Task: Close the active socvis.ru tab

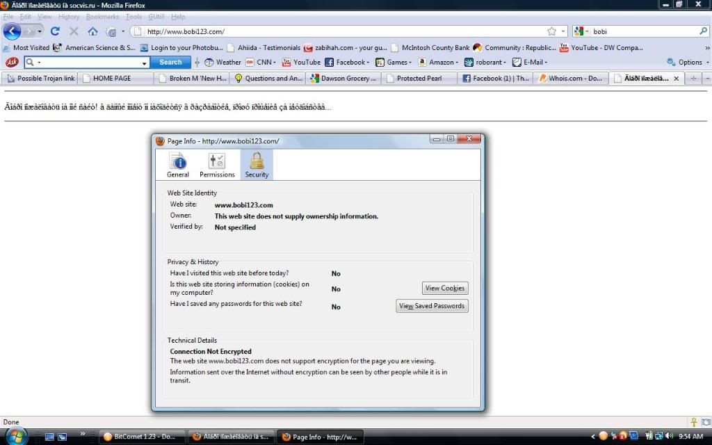Action: tap(676, 79)
